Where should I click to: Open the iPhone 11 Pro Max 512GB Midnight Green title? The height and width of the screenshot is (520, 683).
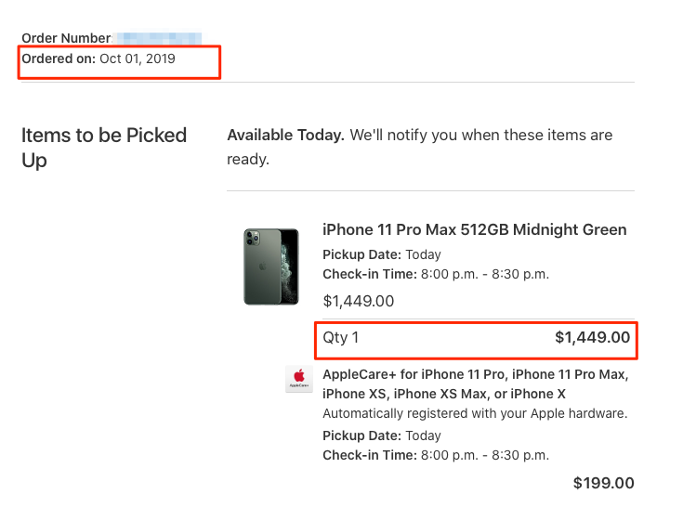[x=474, y=229]
